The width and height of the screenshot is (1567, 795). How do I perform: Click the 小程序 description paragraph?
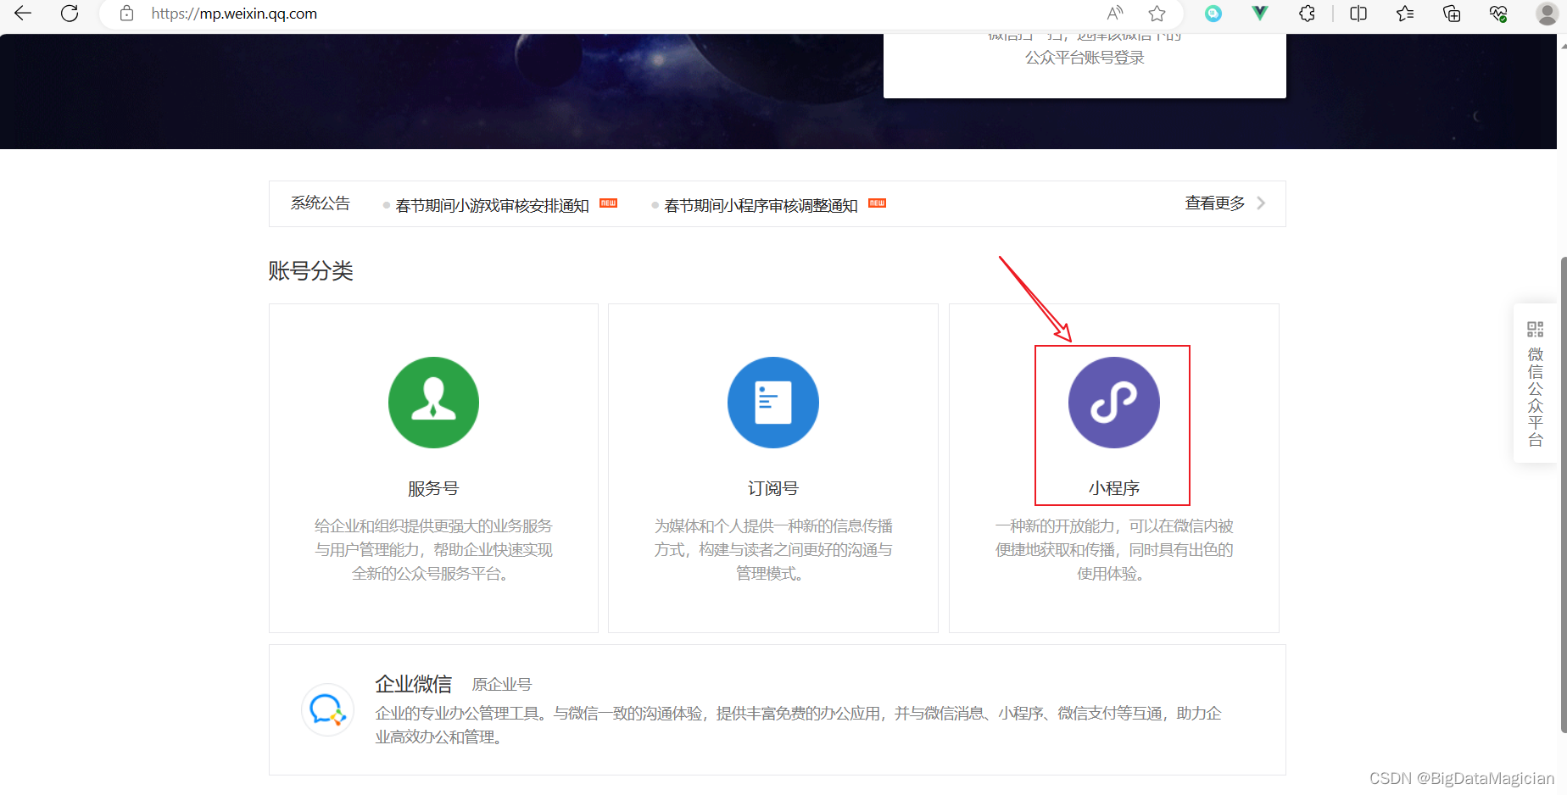1114,550
